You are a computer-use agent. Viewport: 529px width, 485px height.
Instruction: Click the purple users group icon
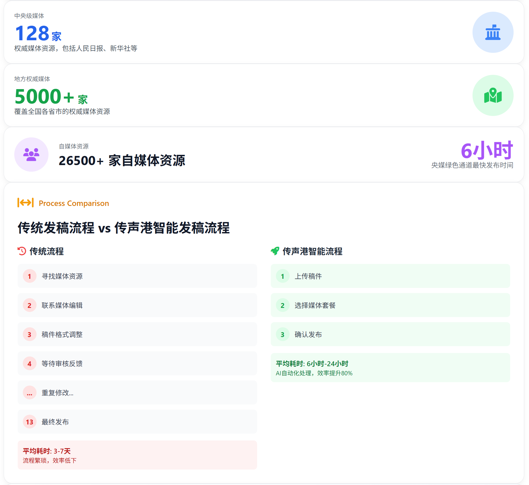click(31, 155)
